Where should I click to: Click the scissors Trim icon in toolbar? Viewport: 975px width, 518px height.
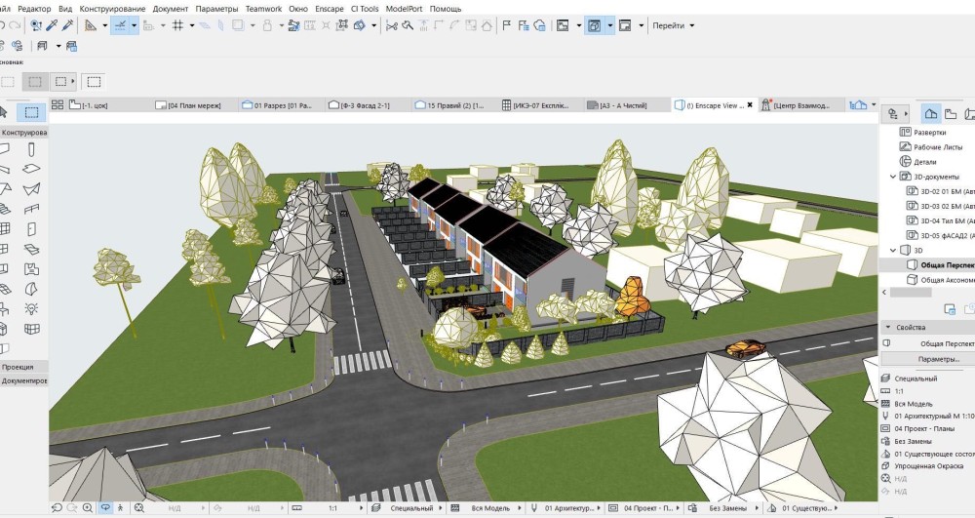392,25
